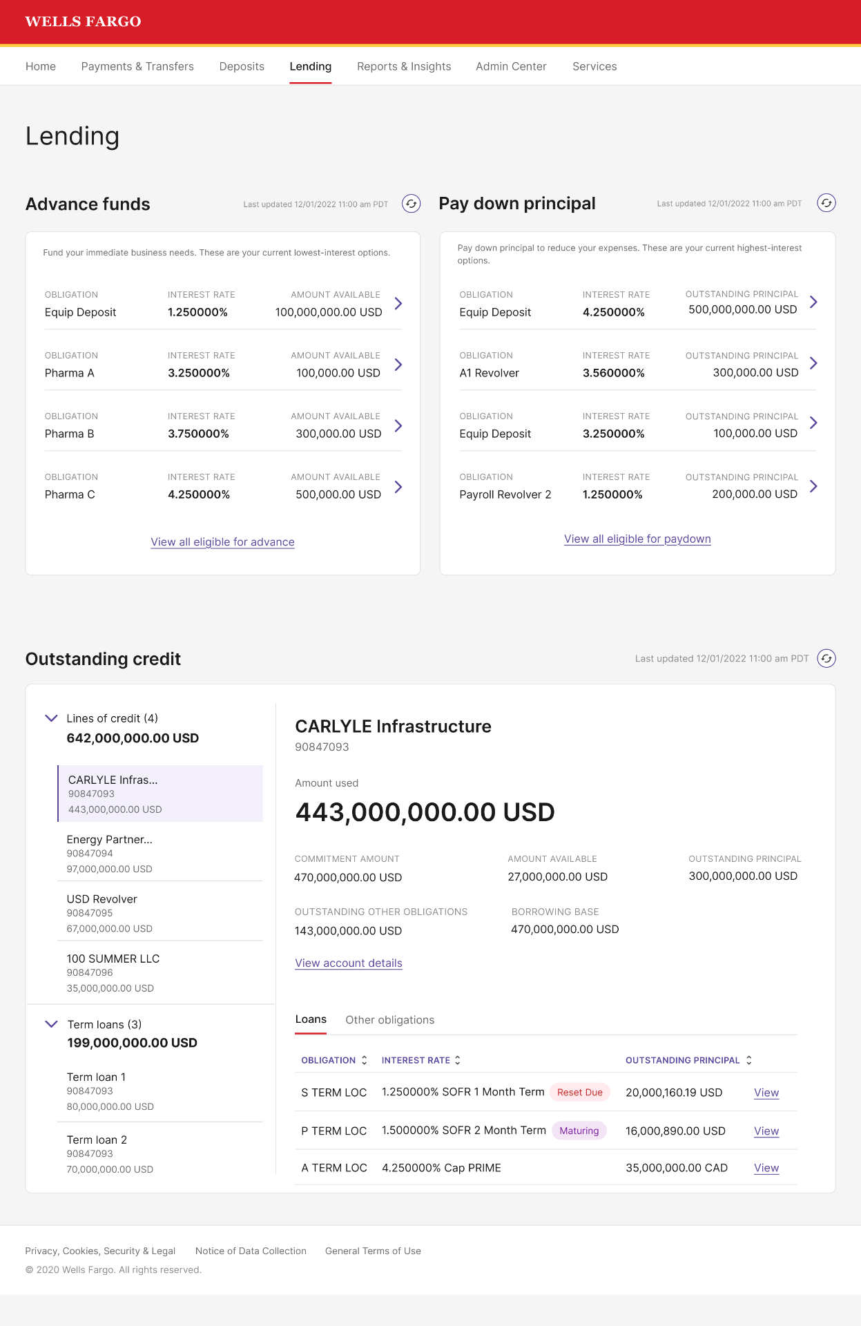
Task: Select Term loan 1
Action: [160, 1091]
